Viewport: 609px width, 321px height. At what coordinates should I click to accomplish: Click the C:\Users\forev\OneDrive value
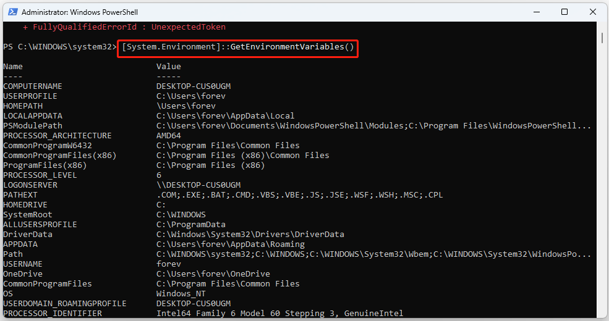tap(213, 274)
